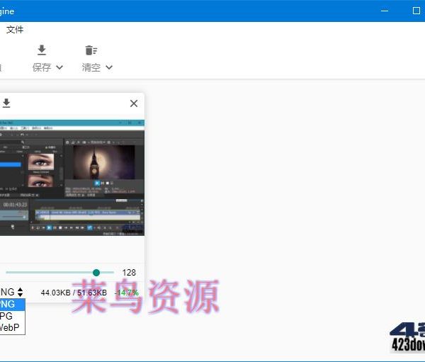Maximize the application window

[x=416, y=11]
